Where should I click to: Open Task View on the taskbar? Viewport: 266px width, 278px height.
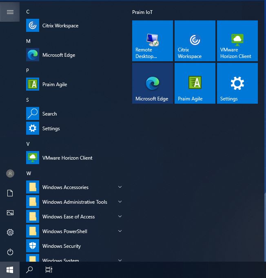click(49, 270)
